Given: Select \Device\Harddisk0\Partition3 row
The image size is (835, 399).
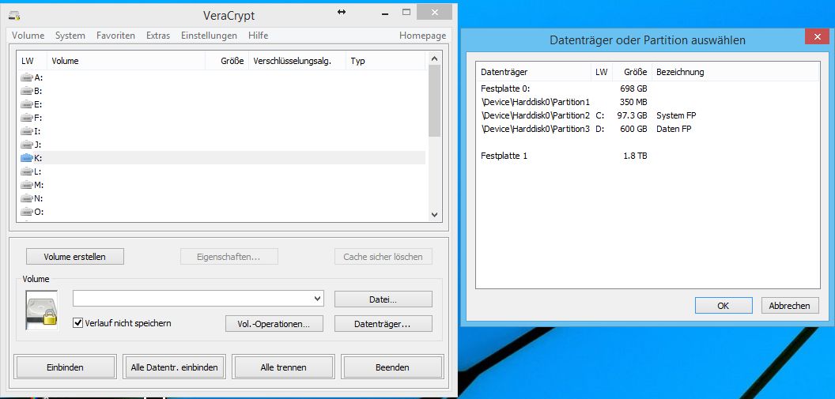Looking at the screenshot, I should click(647, 129).
